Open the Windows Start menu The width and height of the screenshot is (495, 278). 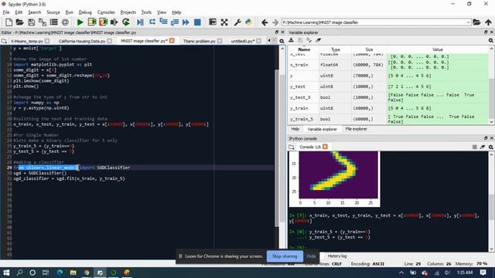point(6,273)
